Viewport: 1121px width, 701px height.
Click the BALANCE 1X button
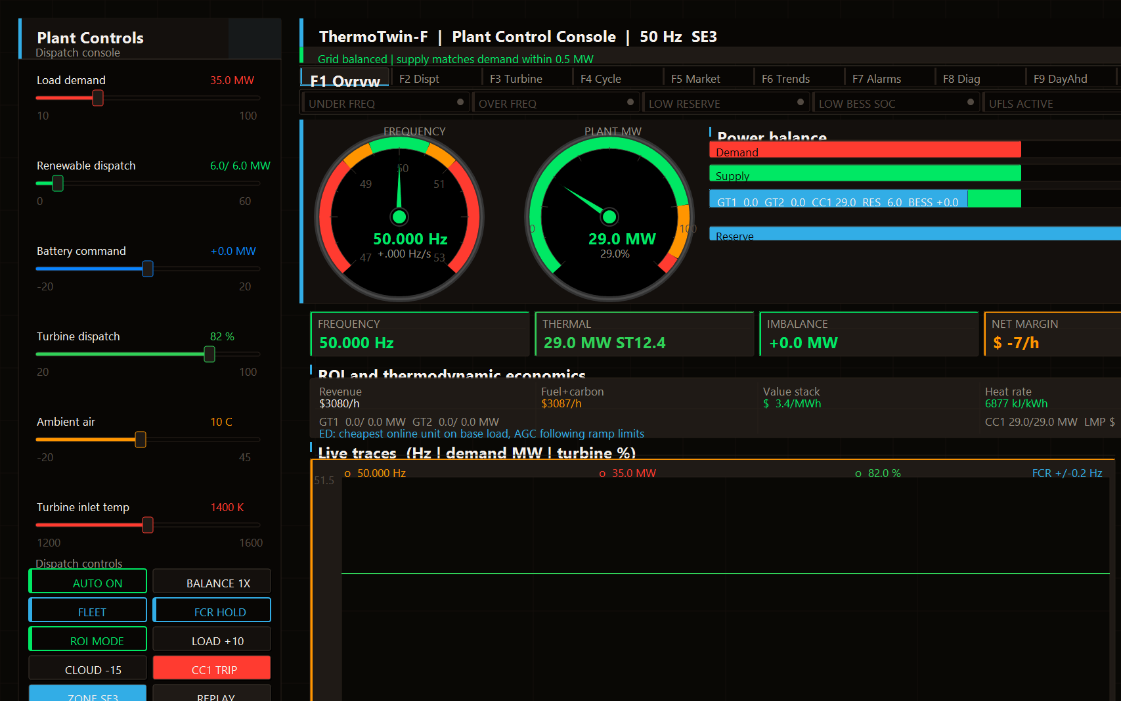211,581
